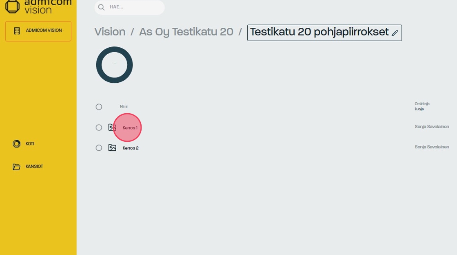Image resolution: width=457 pixels, height=255 pixels.
Task: Open the Kerros 2 plan
Action: coord(131,148)
